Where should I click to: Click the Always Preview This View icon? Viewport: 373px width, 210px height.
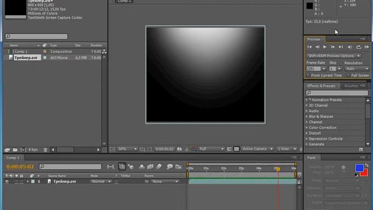[x=112, y=149]
